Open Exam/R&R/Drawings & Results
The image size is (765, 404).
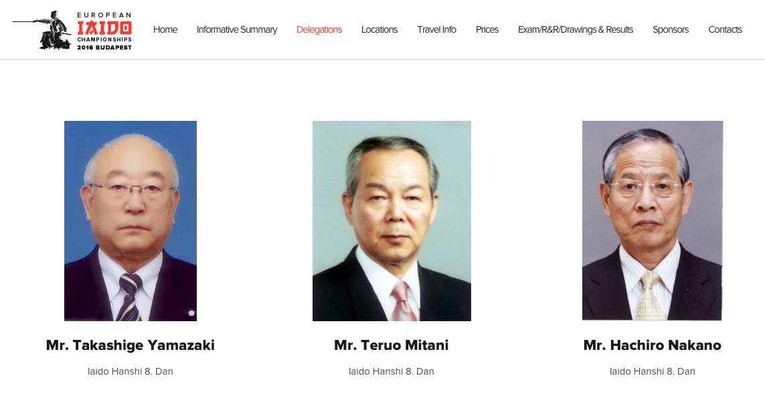[575, 29]
